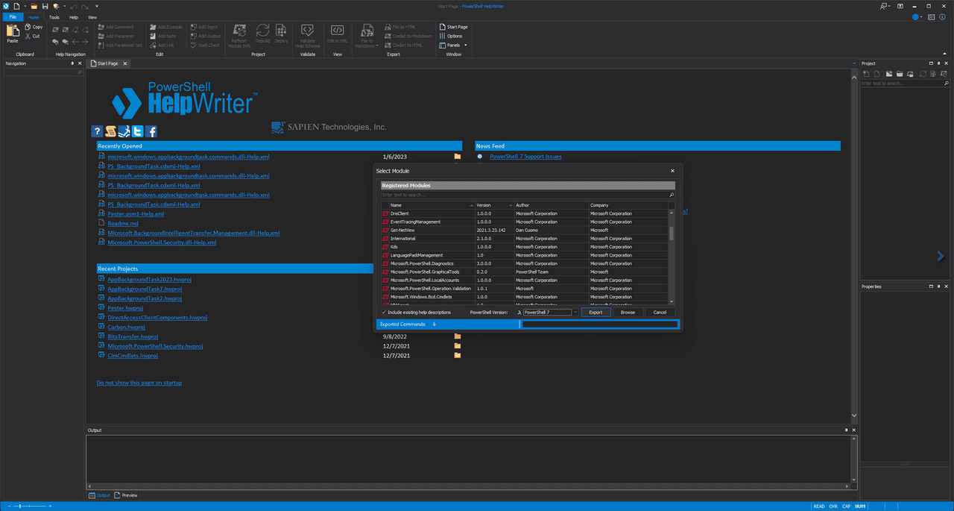954x511 pixels.
Task: Click the module search text field
Action: point(524,195)
